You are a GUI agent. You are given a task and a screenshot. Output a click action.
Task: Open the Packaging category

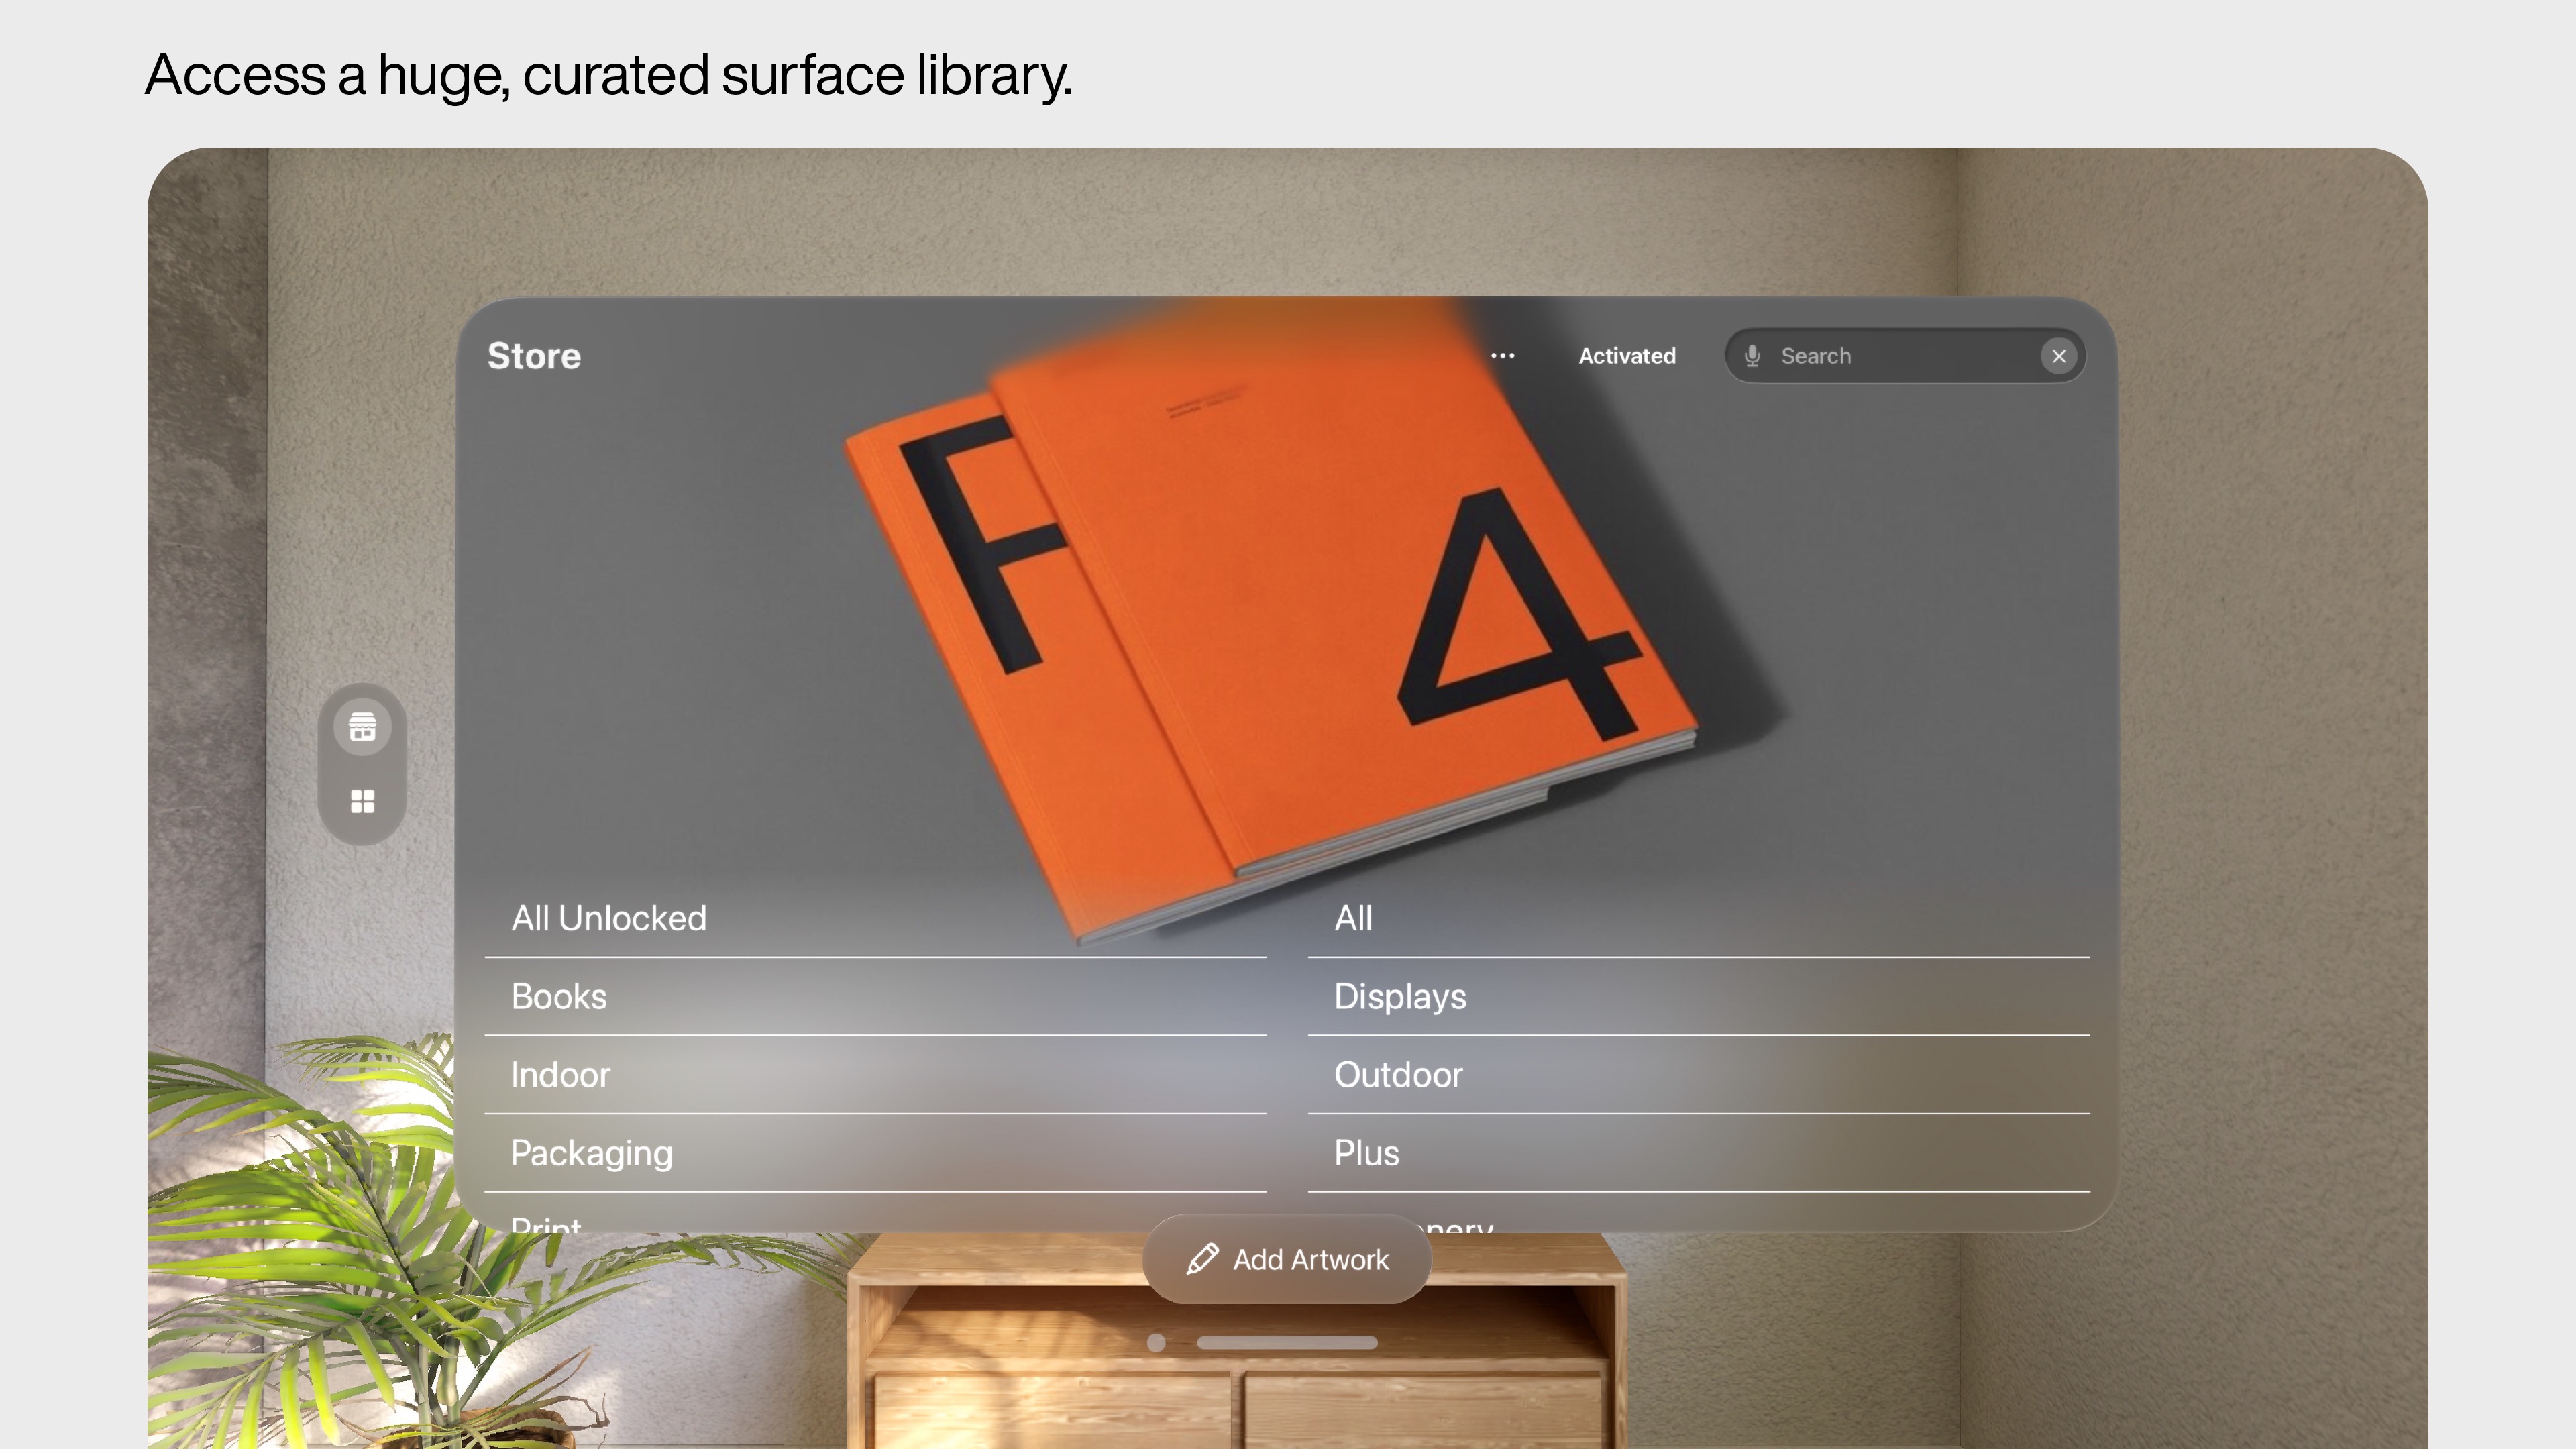tap(875, 1153)
